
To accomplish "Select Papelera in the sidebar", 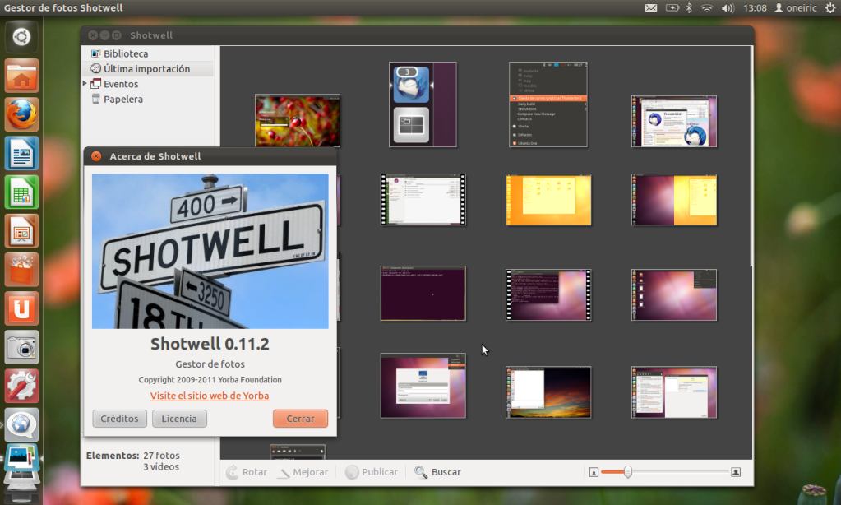I will coord(122,99).
